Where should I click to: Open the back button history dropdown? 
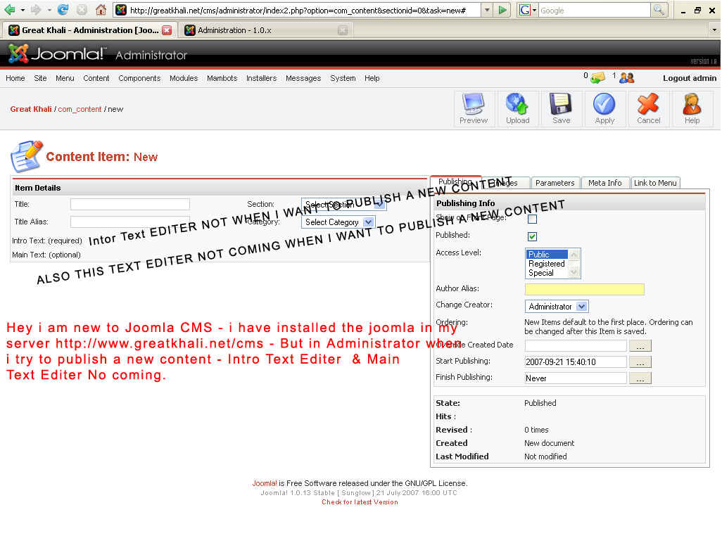click(22, 10)
